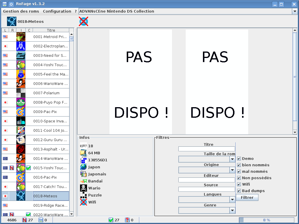
Task: Open the Configuration menu
Action: pos(57,11)
